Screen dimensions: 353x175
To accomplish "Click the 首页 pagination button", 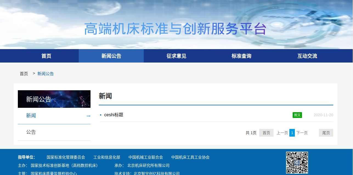I will pyautogui.click(x=266, y=133).
